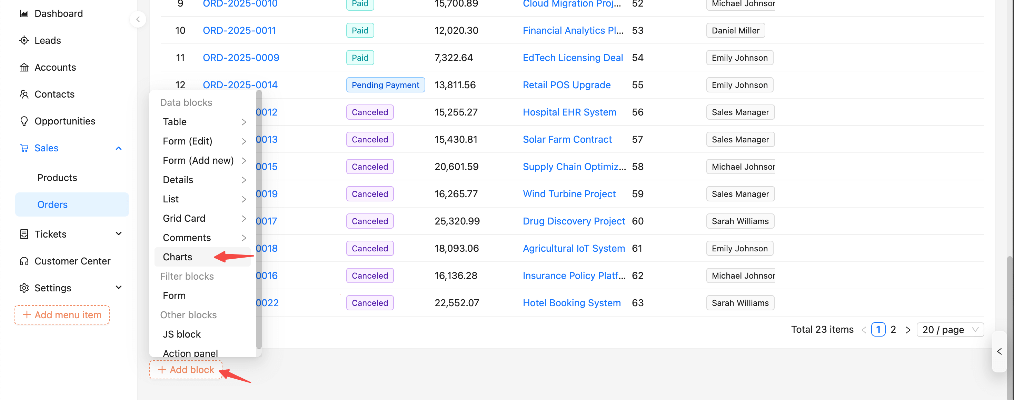
Task: Click the block menu vertical scrollbar
Action: click(259, 220)
